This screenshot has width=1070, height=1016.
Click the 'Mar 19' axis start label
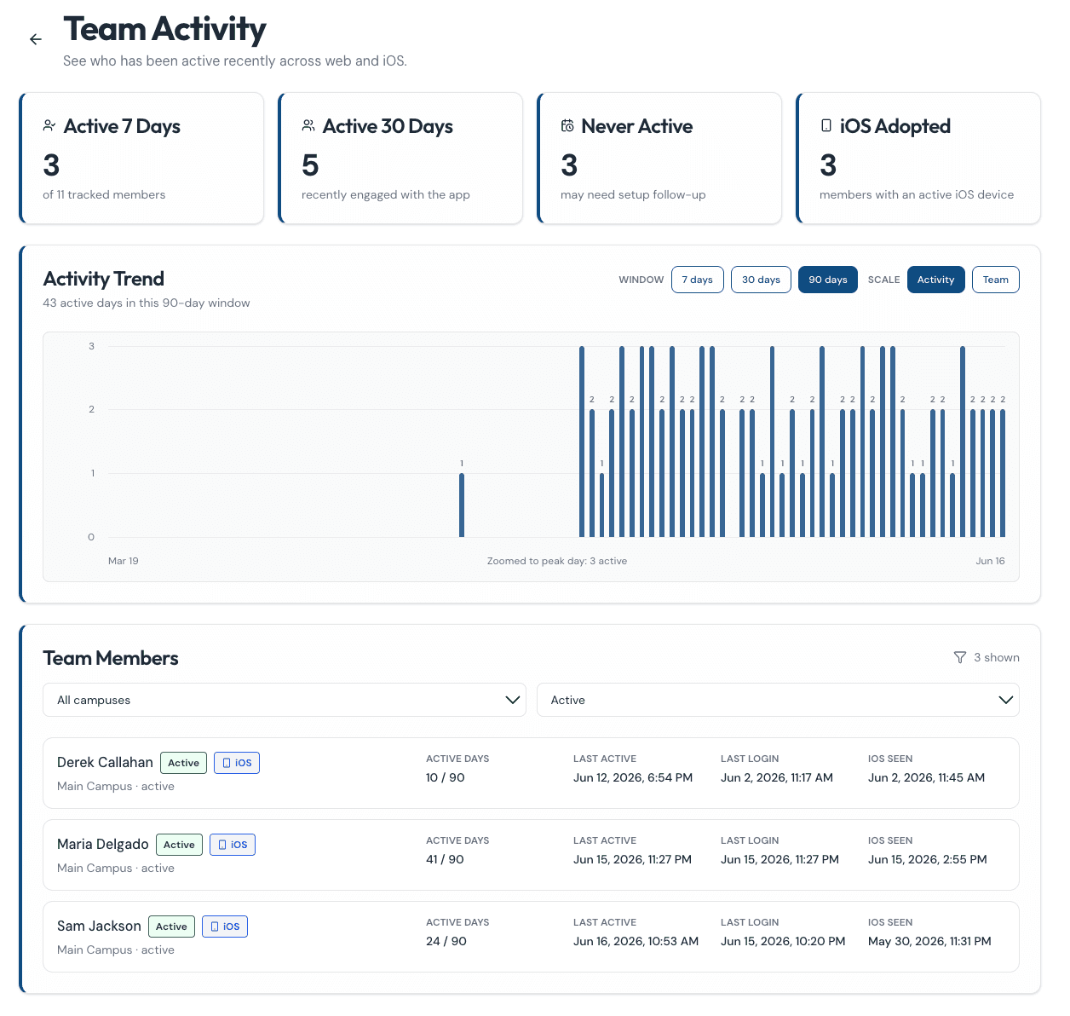pyautogui.click(x=124, y=561)
